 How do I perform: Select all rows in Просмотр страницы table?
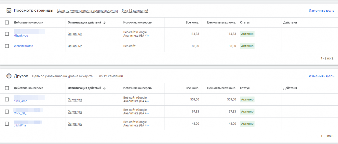pyautogui.click(x=7, y=22)
